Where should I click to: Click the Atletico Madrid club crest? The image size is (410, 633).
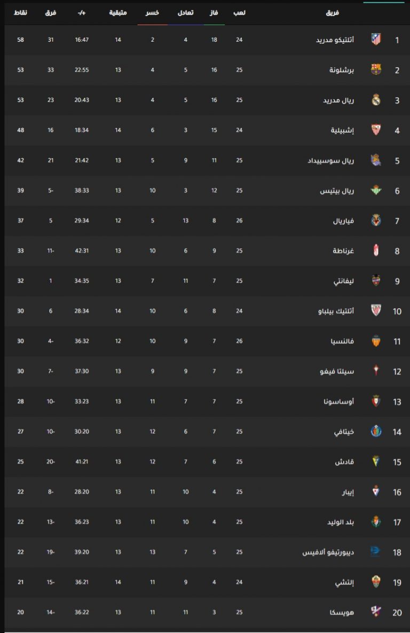tap(376, 39)
